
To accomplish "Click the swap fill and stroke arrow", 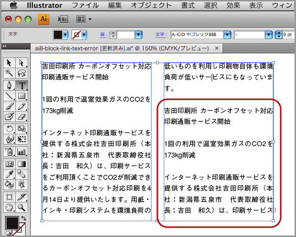I will tap(24, 218).
